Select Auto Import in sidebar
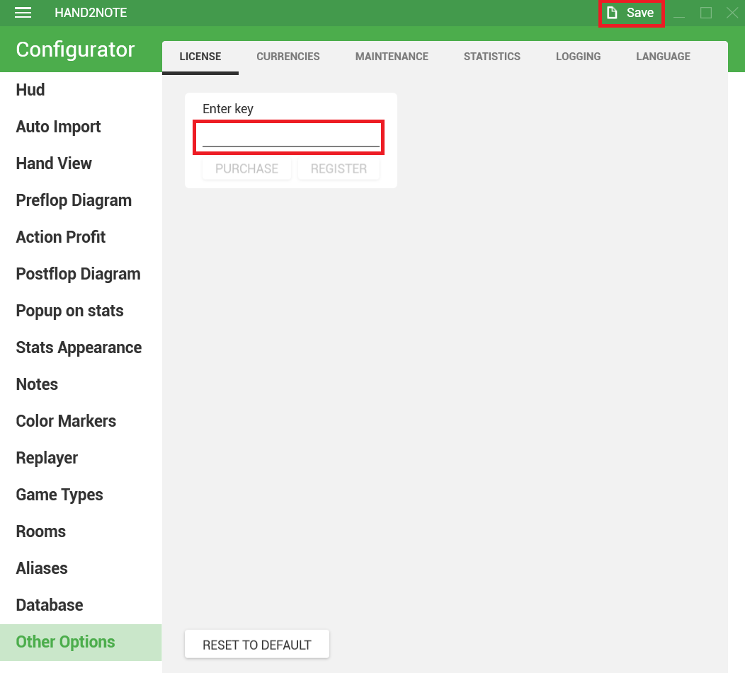This screenshot has width=745, height=673. click(58, 127)
